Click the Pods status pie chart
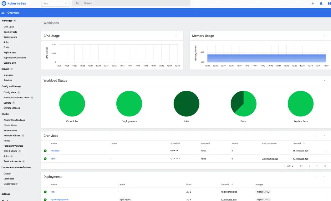 coord(243,103)
